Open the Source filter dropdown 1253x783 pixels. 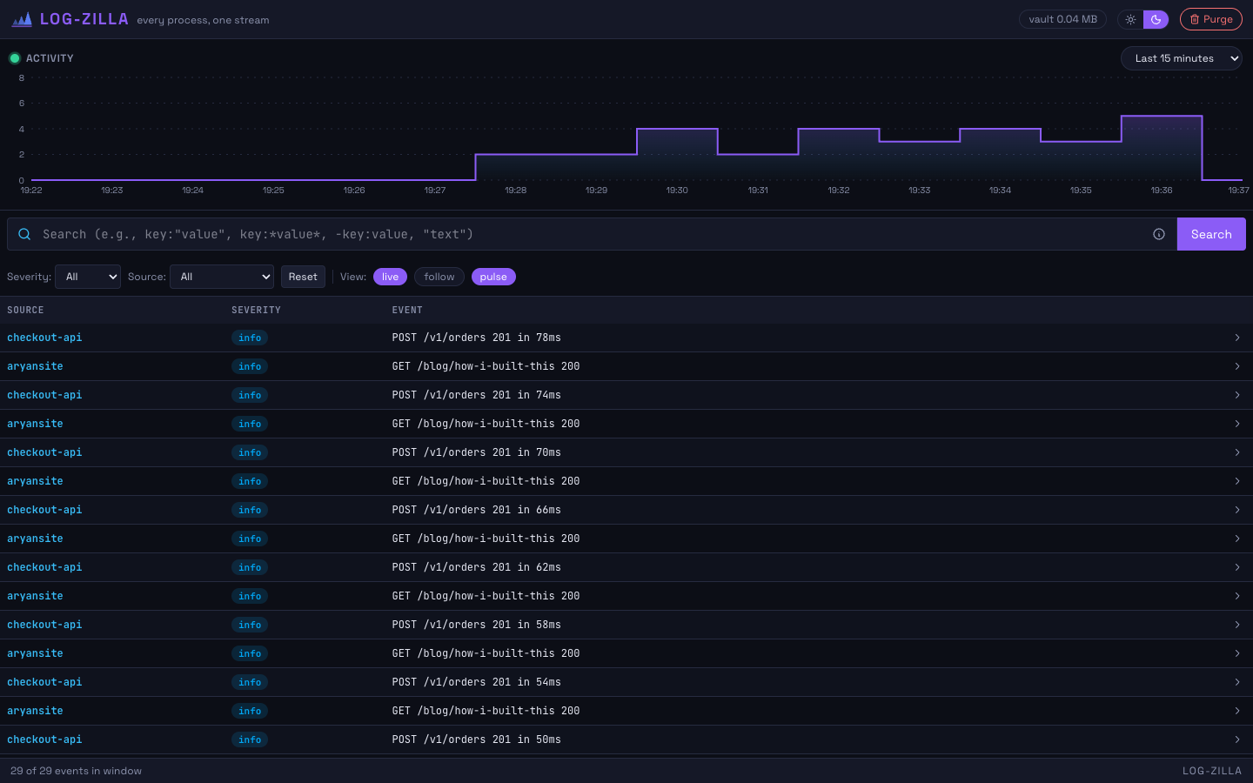222,277
